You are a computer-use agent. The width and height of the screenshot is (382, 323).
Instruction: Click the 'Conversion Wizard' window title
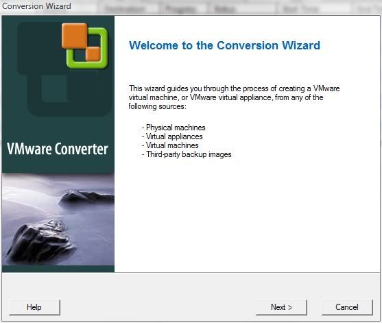36,6
